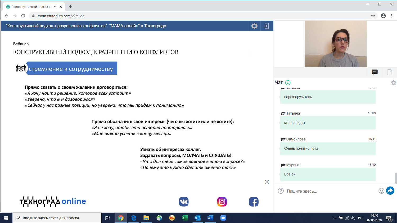This screenshot has width=397, height=223.
Task: Go back in browser history
Action: coord(7,16)
